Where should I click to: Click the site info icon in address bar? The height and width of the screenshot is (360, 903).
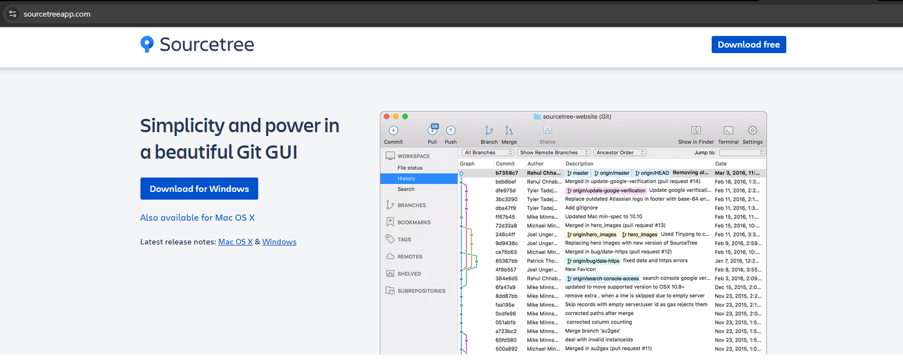click(13, 14)
